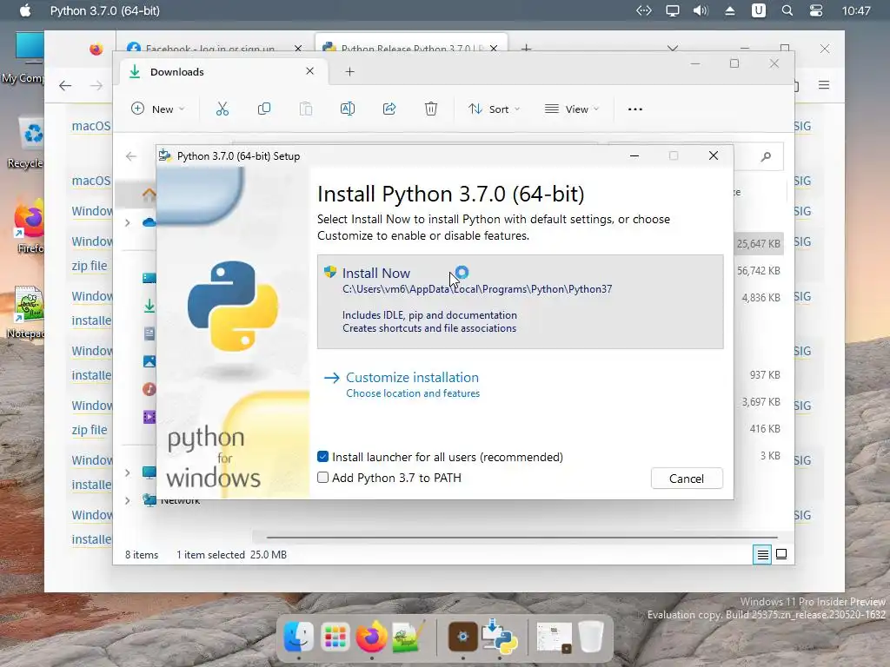Open Spotlight search in menu bar
890x667 pixels.
tap(787, 10)
